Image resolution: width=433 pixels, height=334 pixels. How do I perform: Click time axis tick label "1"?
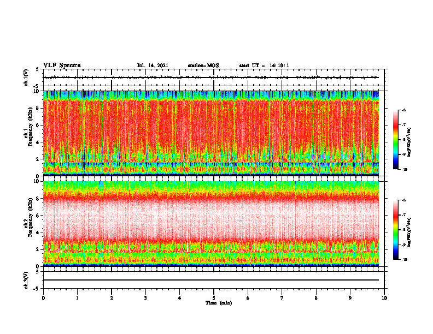pos(77,298)
